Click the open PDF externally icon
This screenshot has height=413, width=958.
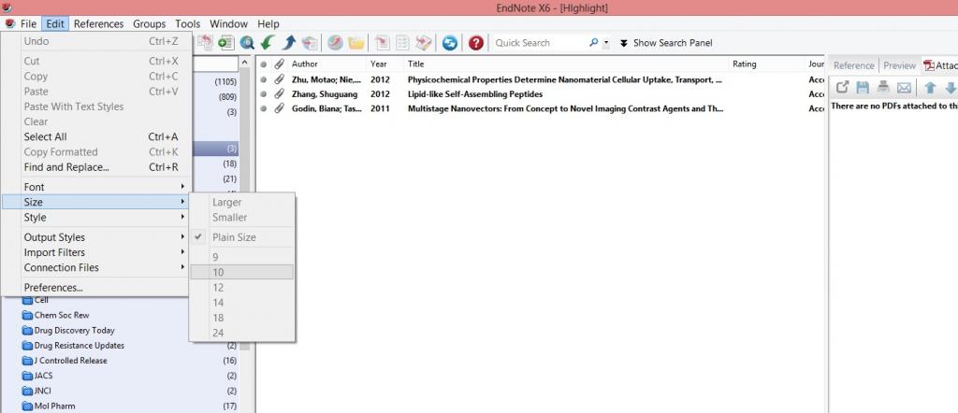[x=843, y=87]
